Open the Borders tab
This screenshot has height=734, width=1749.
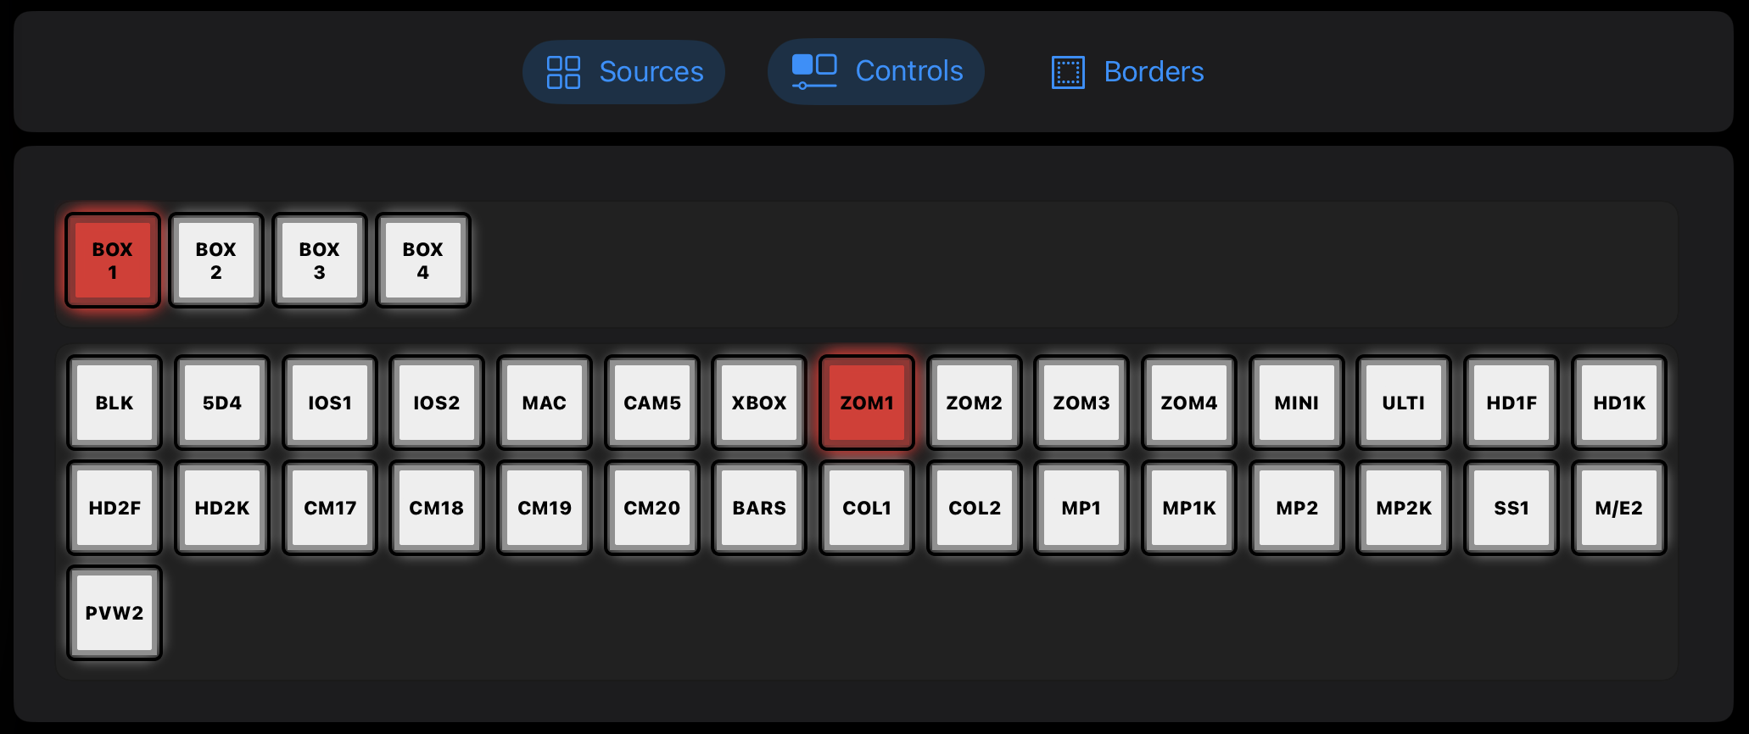[1127, 72]
